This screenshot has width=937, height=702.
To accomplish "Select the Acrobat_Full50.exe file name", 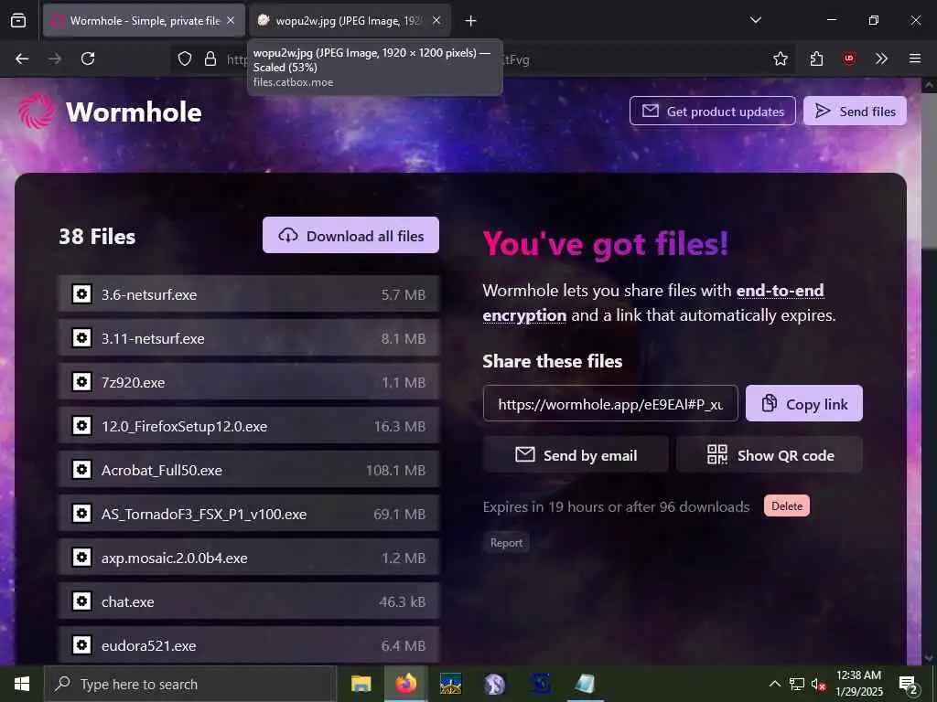I will click(161, 471).
